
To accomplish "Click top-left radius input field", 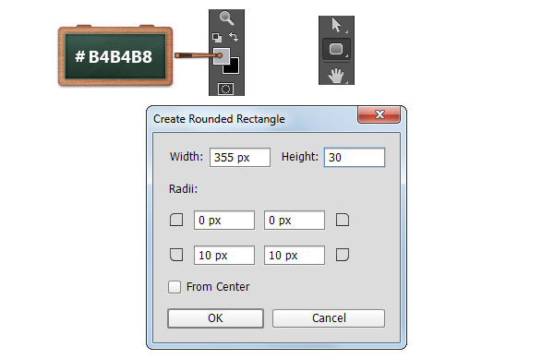I will pos(224,221).
